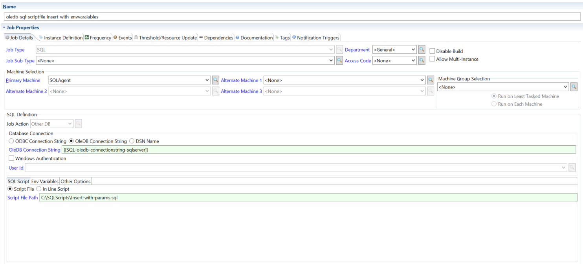Click the Access Code label link
This screenshot has width=583, height=264.
(x=358, y=61)
